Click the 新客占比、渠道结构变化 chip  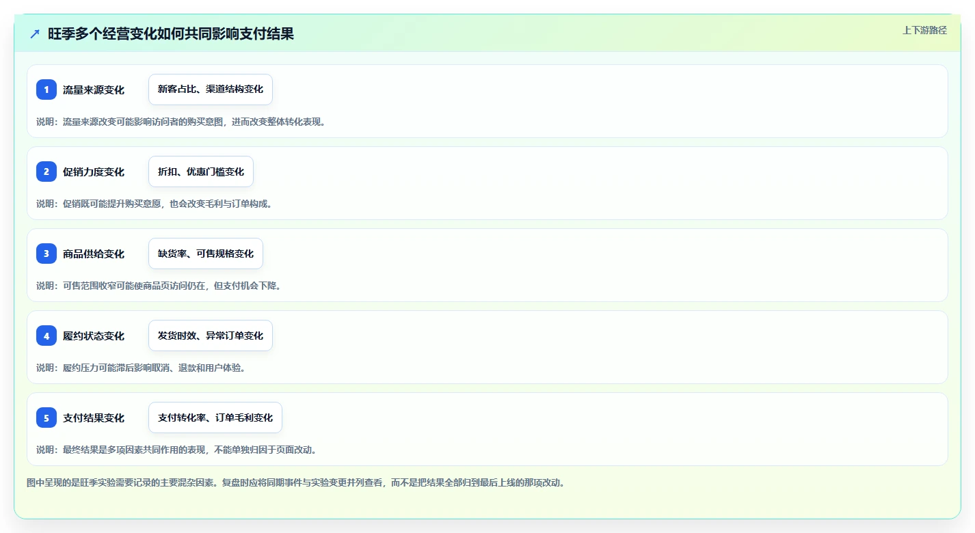coord(211,90)
